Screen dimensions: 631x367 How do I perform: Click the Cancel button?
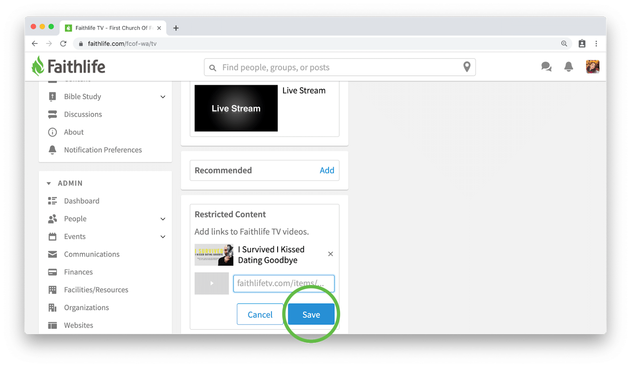pyautogui.click(x=260, y=314)
